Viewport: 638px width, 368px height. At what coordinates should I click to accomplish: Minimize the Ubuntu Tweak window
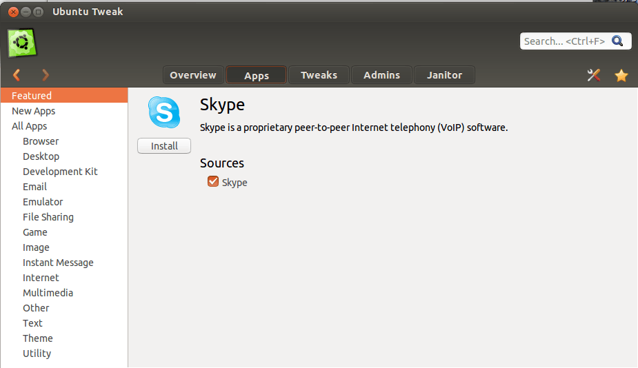[x=26, y=12]
